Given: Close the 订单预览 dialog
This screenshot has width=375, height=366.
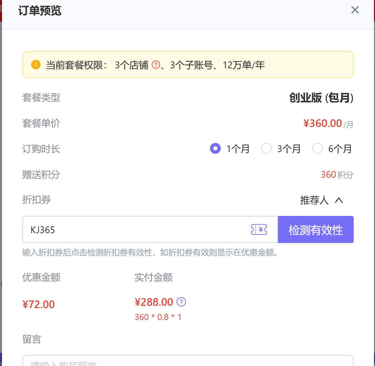Looking at the screenshot, I should pyautogui.click(x=355, y=10).
